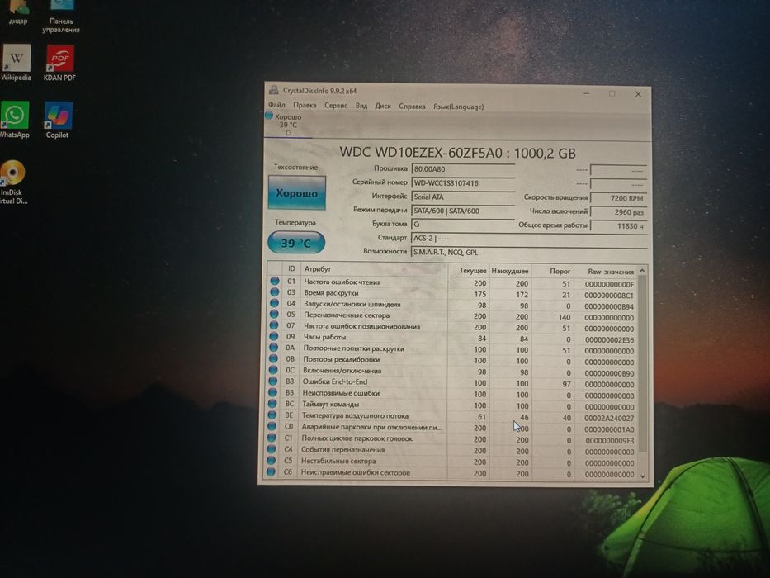770x578 pixels.
Task: Open the KDAN PDF desktop icon
Action: tap(59, 62)
